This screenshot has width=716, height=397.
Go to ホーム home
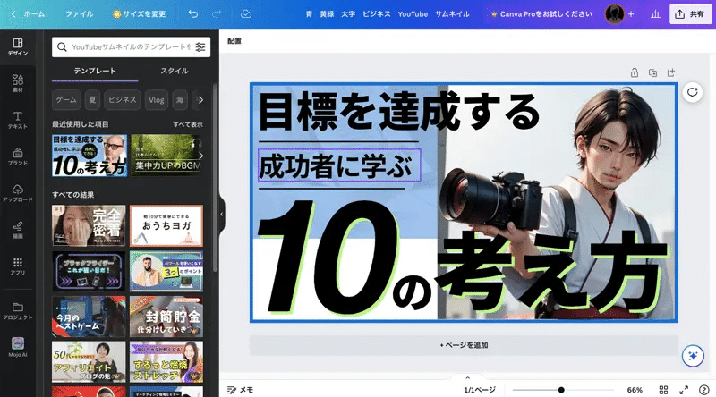click(x=34, y=14)
